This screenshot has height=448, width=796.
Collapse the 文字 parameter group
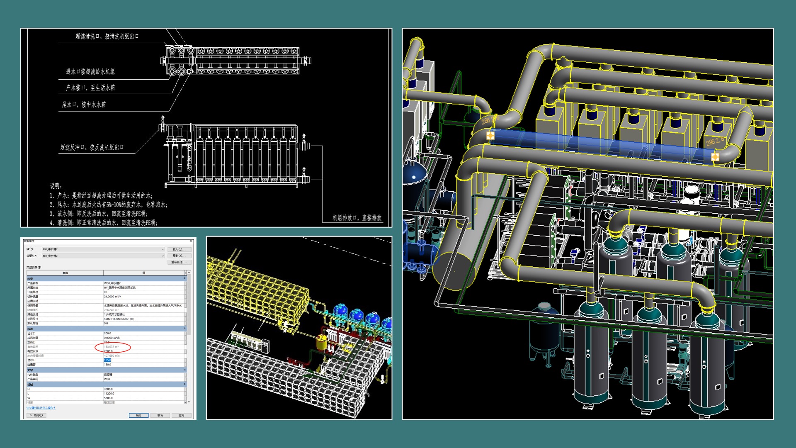tap(185, 370)
